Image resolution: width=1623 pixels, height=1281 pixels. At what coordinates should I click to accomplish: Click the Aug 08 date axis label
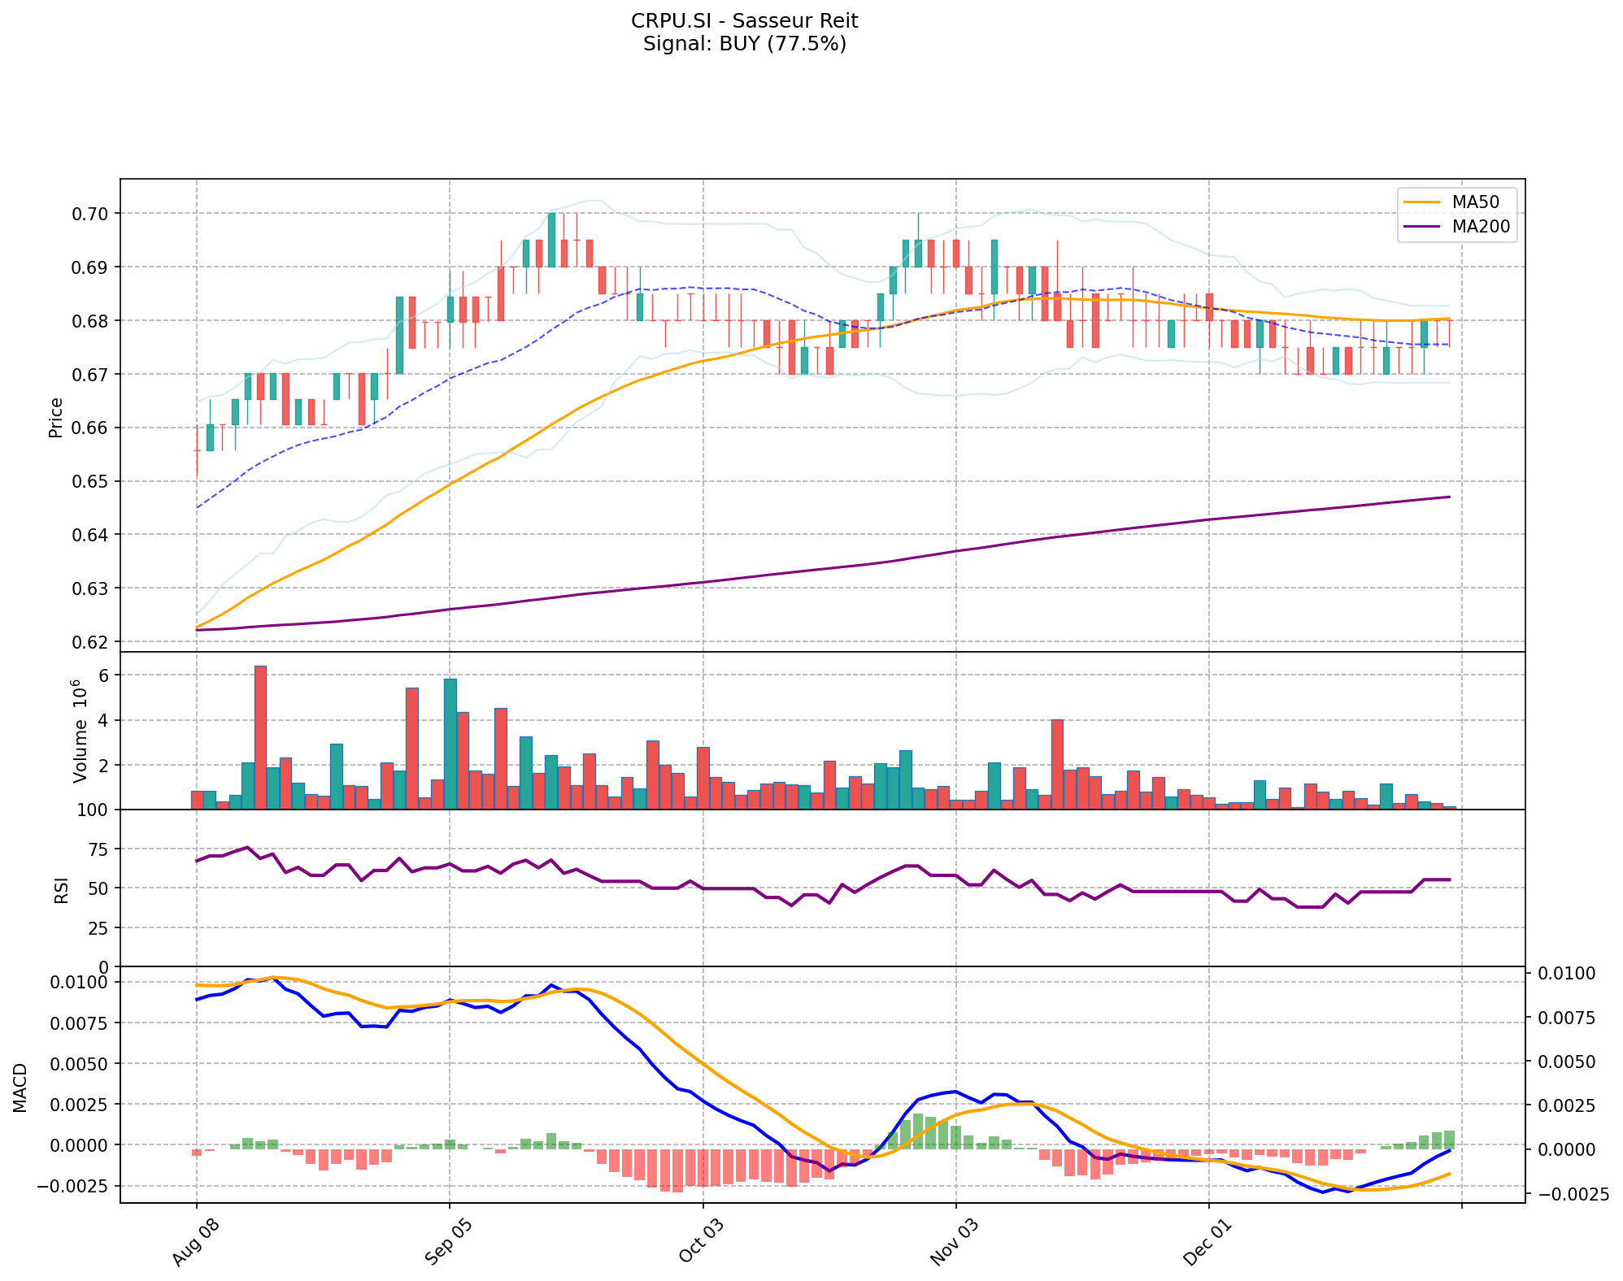coord(196,1244)
